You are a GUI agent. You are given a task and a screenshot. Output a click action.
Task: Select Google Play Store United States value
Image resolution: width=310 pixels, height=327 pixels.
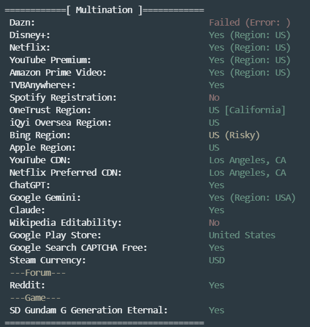coord(242,235)
